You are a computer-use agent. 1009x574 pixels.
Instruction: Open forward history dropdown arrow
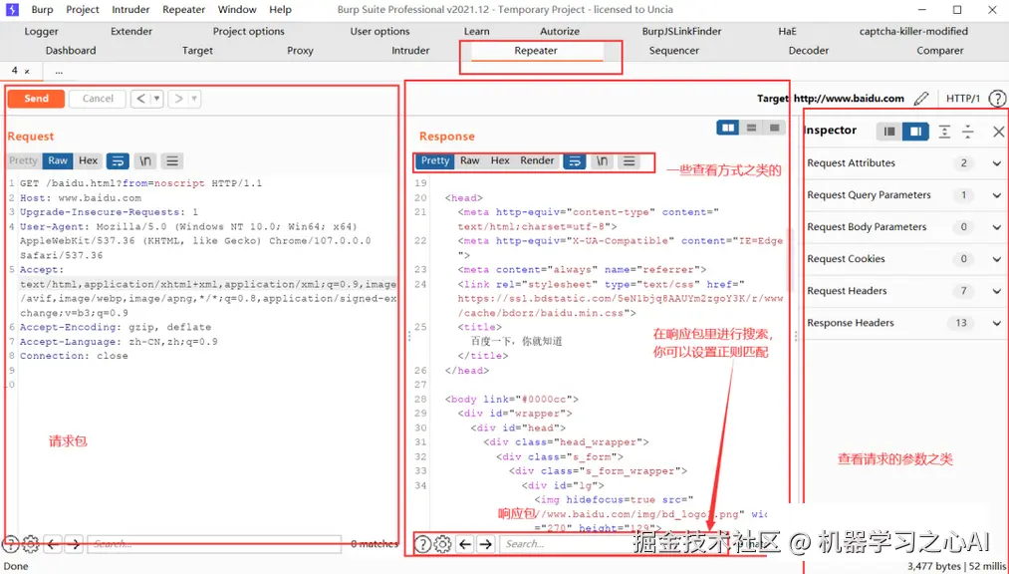tap(194, 99)
